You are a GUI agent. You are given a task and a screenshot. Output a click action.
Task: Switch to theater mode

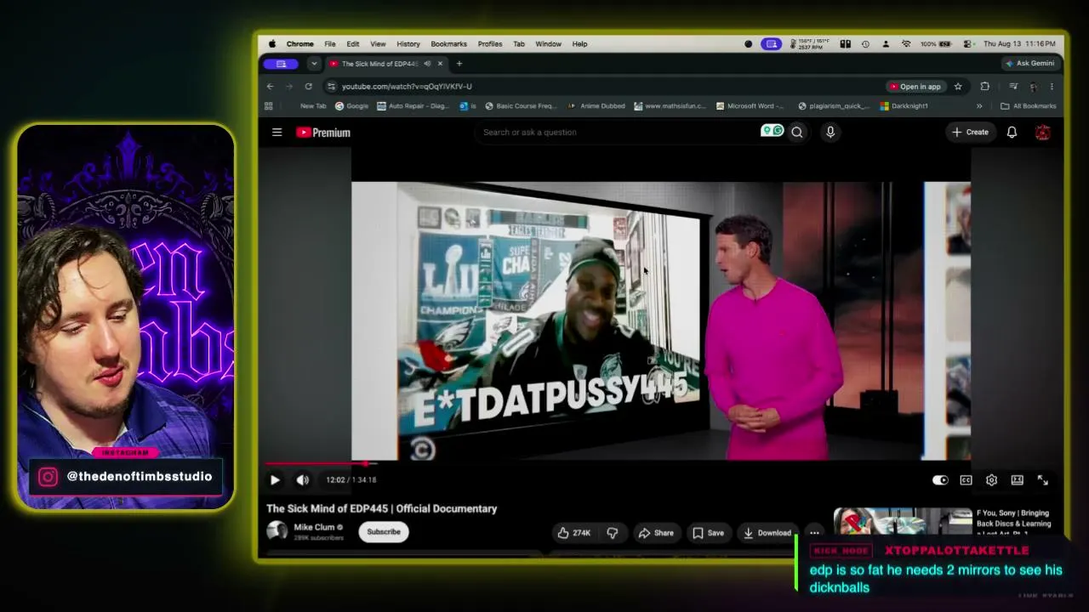[1017, 480]
